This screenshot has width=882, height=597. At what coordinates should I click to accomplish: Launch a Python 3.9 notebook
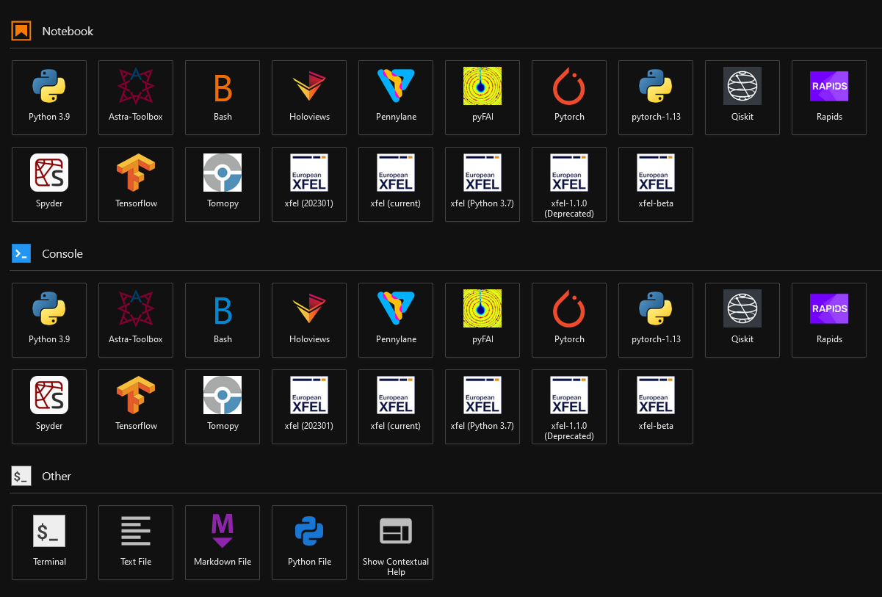pos(49,97)
